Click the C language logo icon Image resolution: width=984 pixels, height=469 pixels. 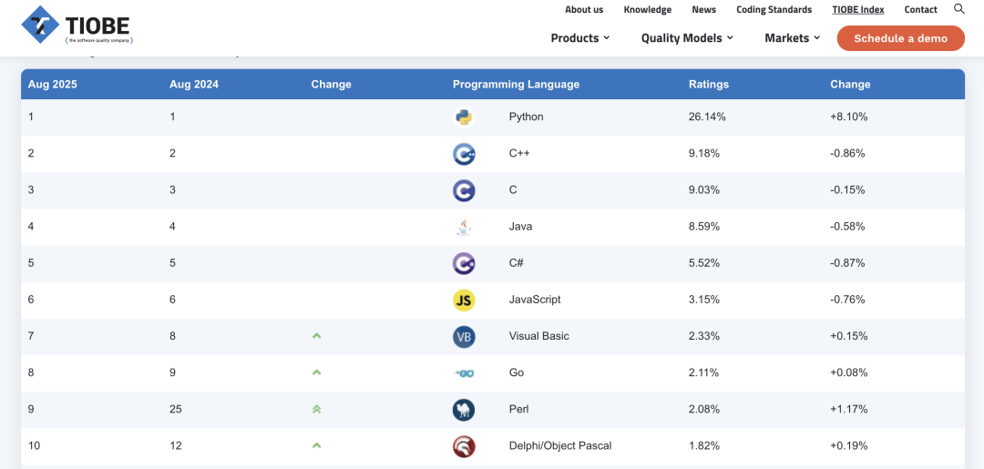464,190
